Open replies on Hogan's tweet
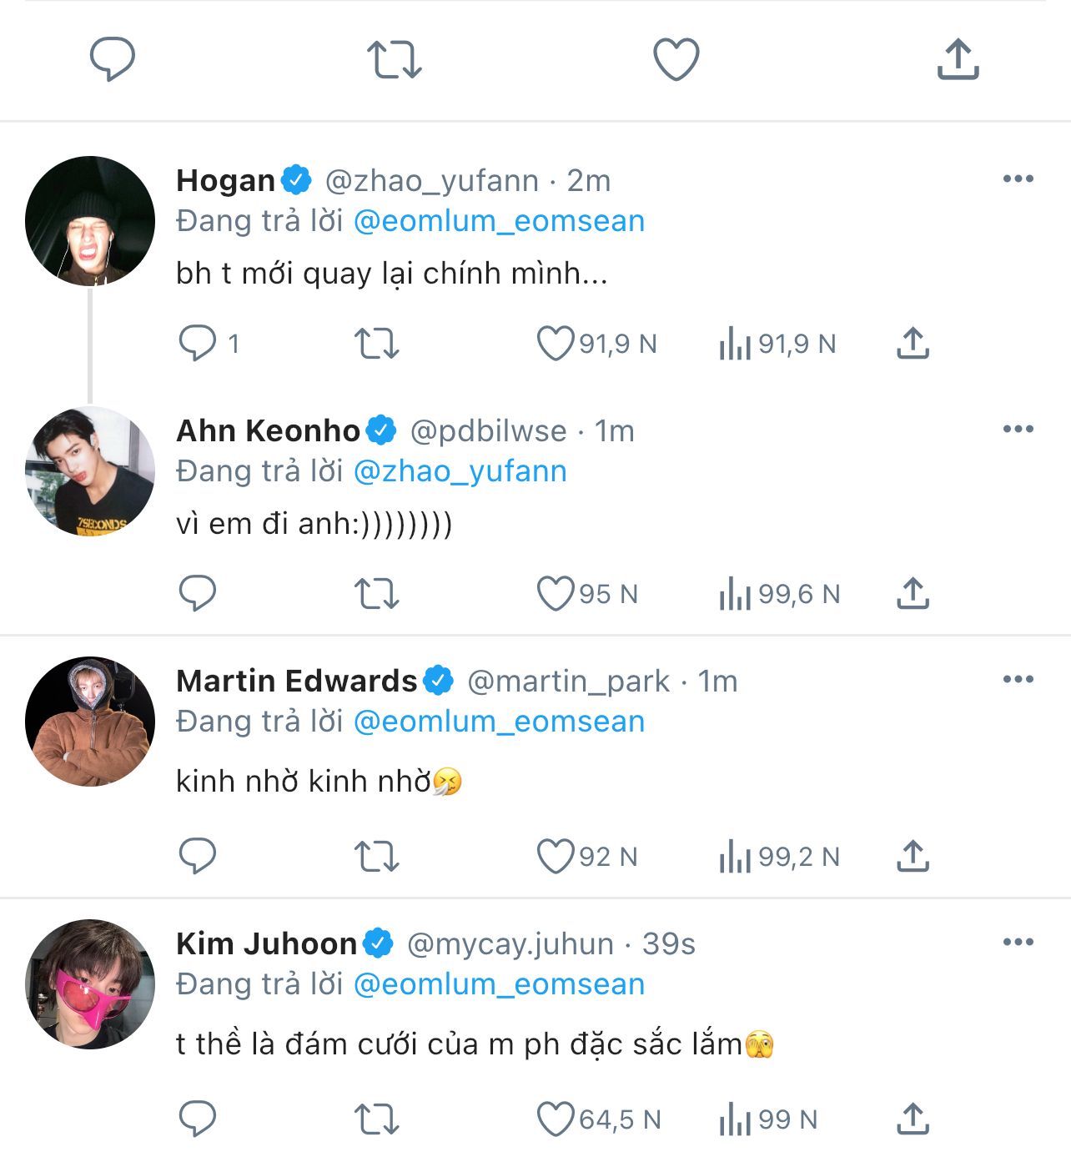The width and height of the screenshot is (1071, 1157). (198, 343)
